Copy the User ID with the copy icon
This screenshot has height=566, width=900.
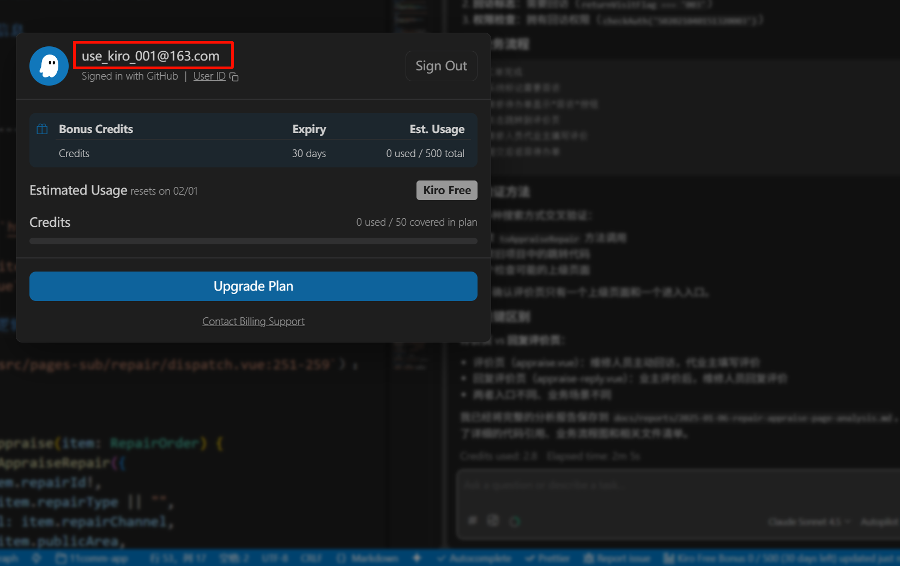234,77
